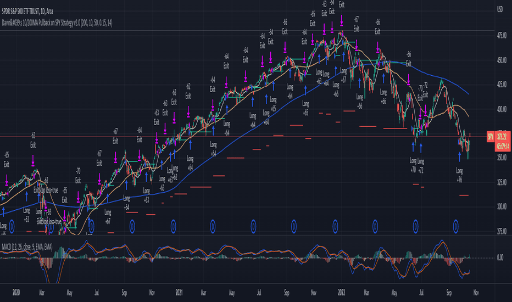The width and height of the screenshot is (512, 302).
Task: Click the 2021 label on time axis
Action: coord(179,293)
